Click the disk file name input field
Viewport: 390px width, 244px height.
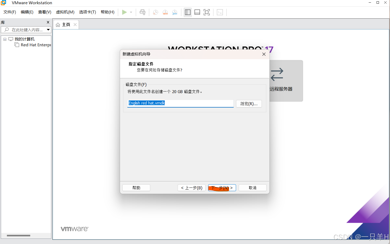pyautogui.click(x=181, y=103)
